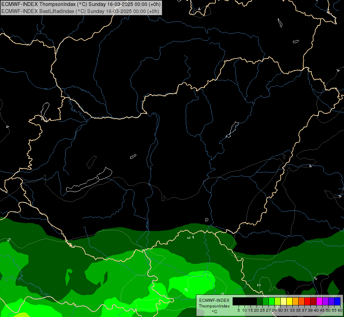The height and width of the screenshot is (317, 344).
Task: Click the red-orange 35–37 legend swatch
Action: click(x=301, y=302)
